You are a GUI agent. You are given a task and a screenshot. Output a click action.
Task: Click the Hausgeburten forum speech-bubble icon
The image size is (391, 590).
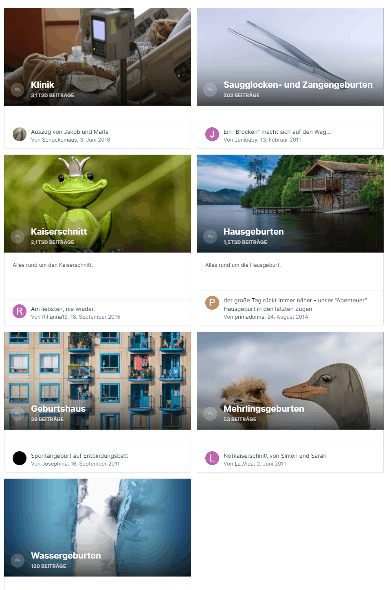pyautogui.click(x=210, y=237)
